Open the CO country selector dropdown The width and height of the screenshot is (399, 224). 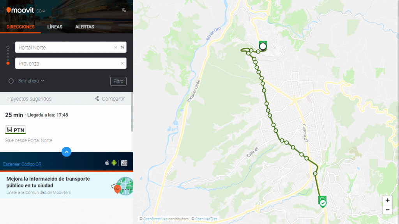41,11
